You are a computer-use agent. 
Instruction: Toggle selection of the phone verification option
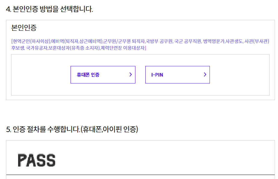tap(103, 75)
